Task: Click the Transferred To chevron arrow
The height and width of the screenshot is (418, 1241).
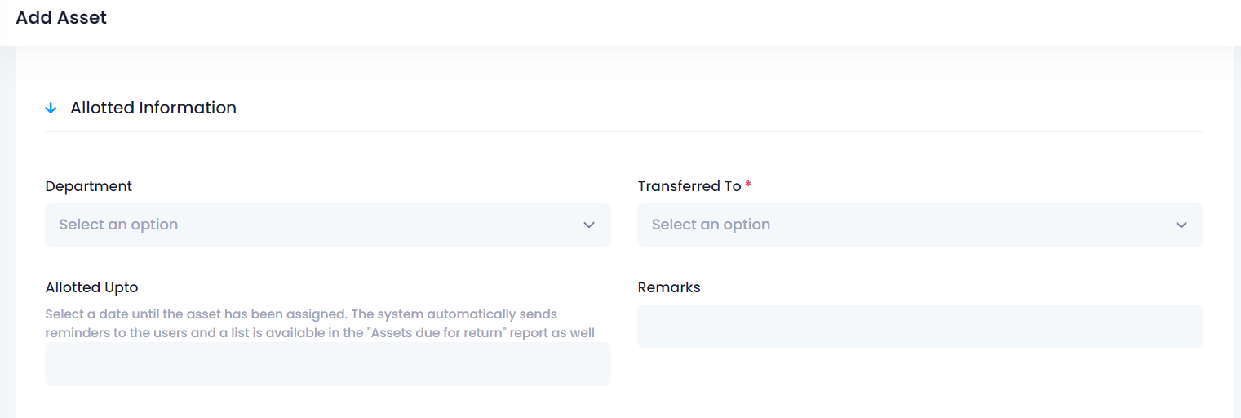Action: pyautogui.click(x=1181, y=225)
